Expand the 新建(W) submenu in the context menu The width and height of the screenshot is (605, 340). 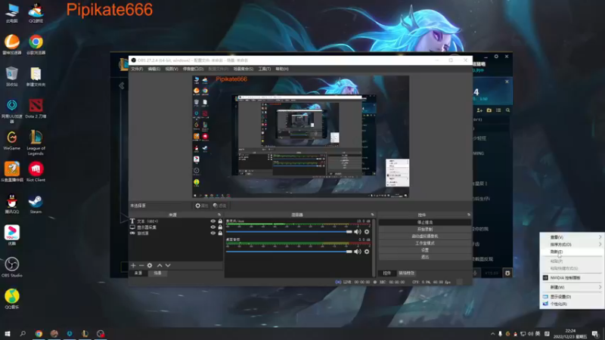click(572, 287)
